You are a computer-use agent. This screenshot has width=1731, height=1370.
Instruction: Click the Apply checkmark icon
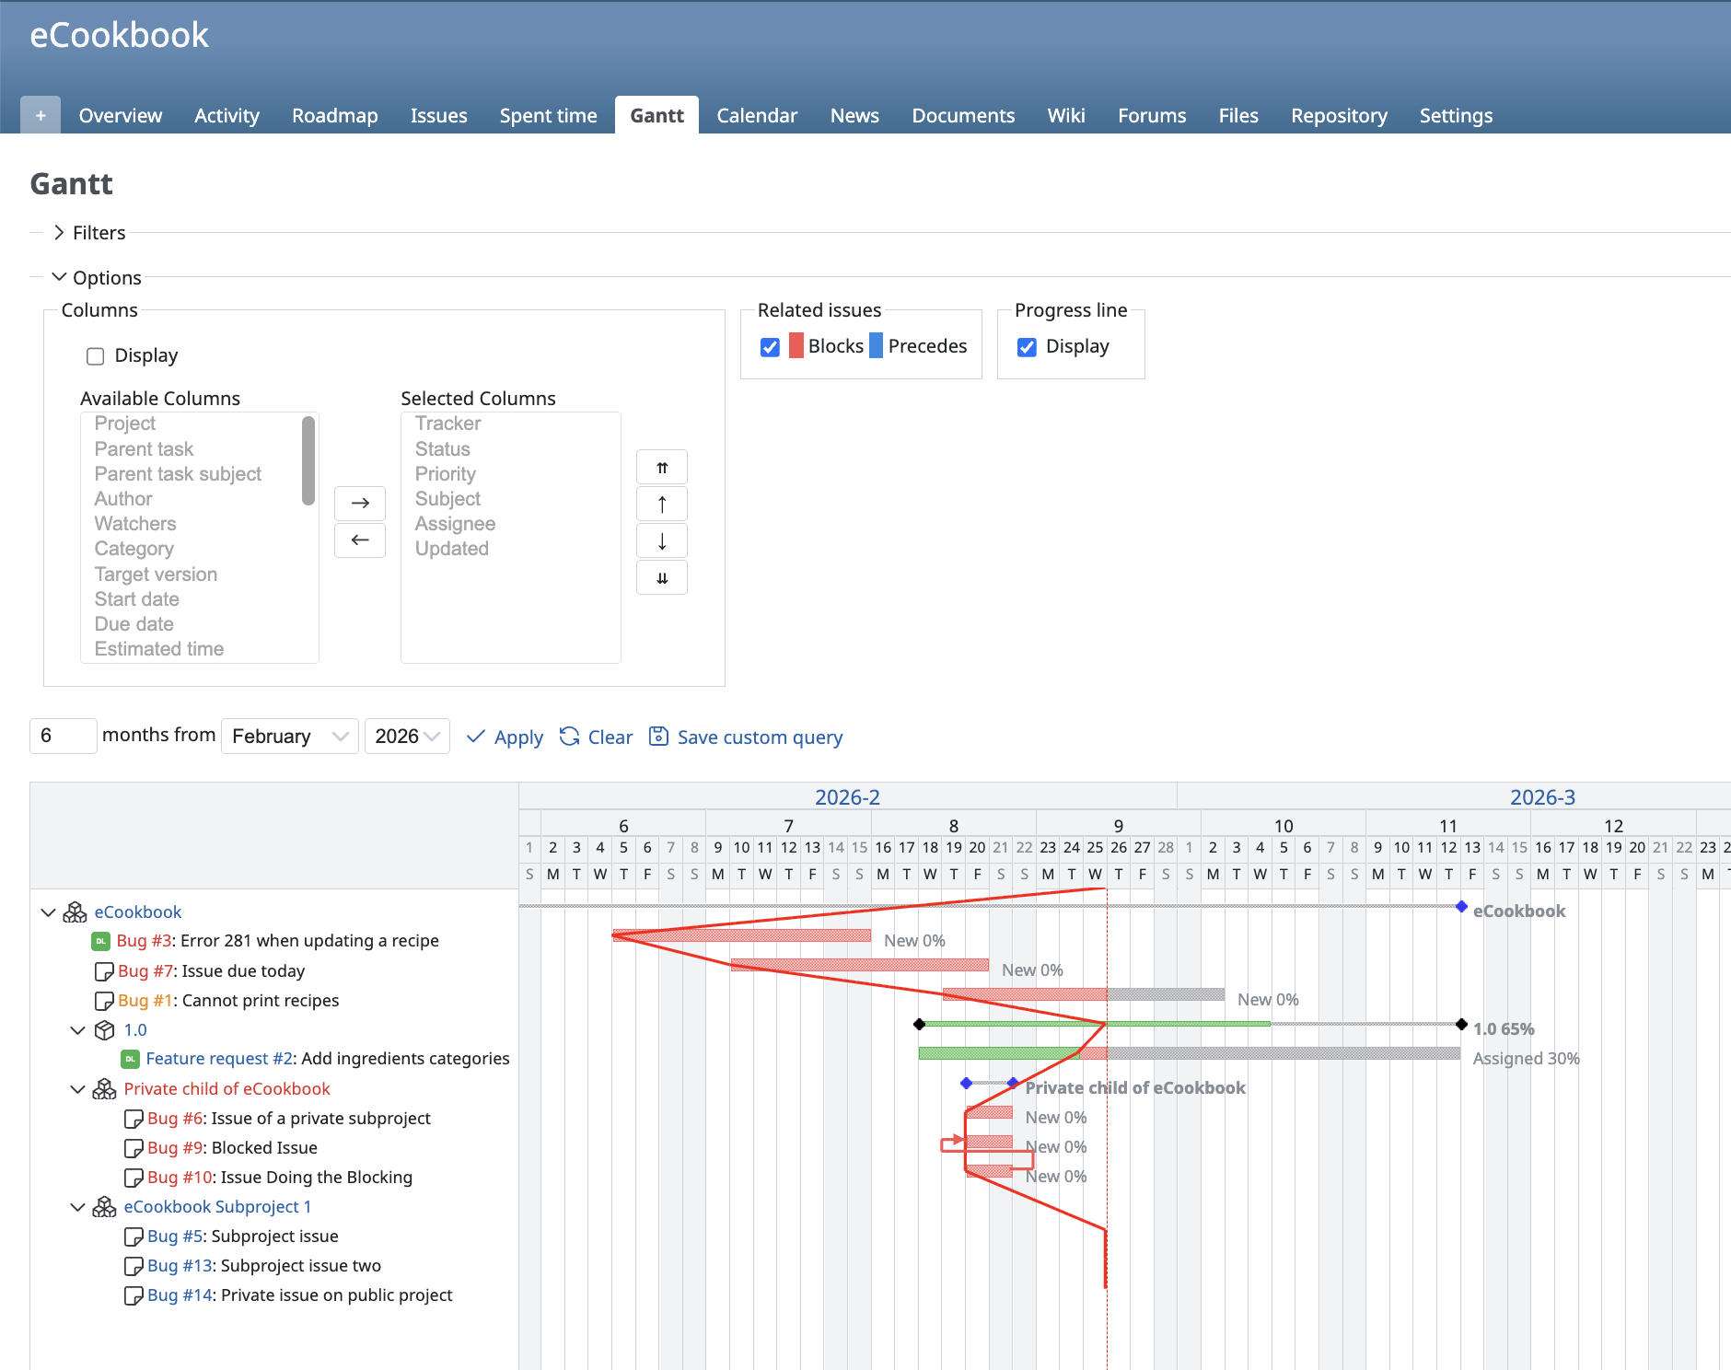point(475,737)
